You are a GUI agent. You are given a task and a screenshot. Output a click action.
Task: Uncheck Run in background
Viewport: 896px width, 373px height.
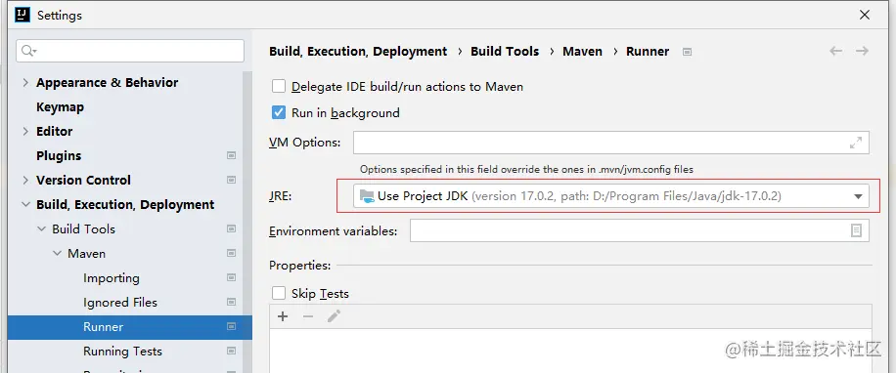coord(278,112)
